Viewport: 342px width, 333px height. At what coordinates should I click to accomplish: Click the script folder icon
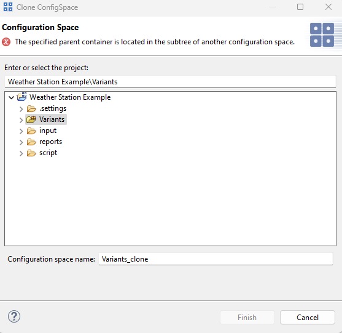click(x=31, y=153)
